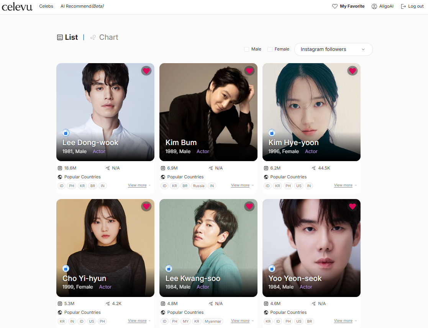Image resolution: width=428 pixels, height=328 pixels.
Task: Open the Celebs menu item
Action: [x=46, y=6]
